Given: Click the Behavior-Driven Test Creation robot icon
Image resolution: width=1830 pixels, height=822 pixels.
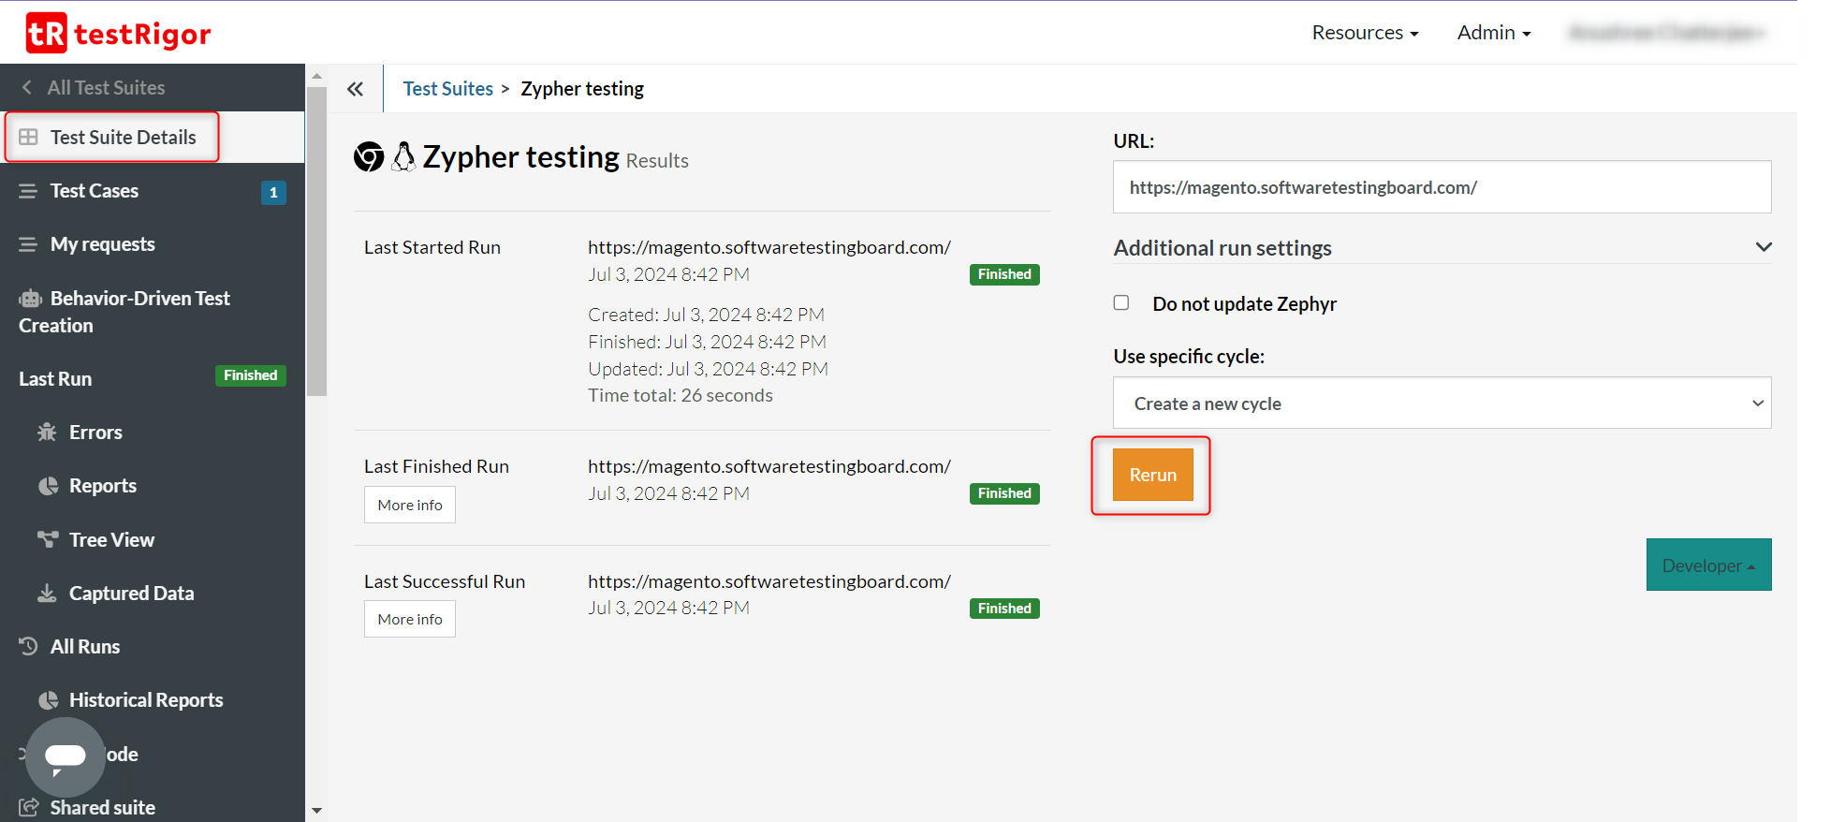Looking at the screenshot, I should 31,299.
